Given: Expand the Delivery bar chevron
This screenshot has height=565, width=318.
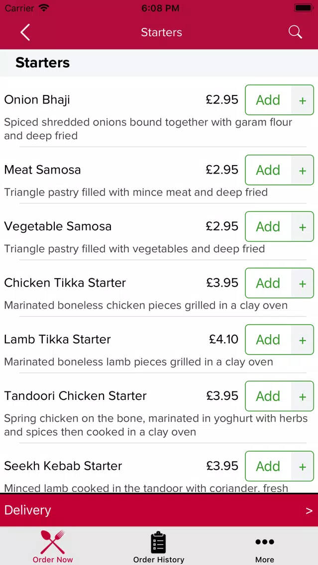Looking at the screenshot, I should click(309, 511).
